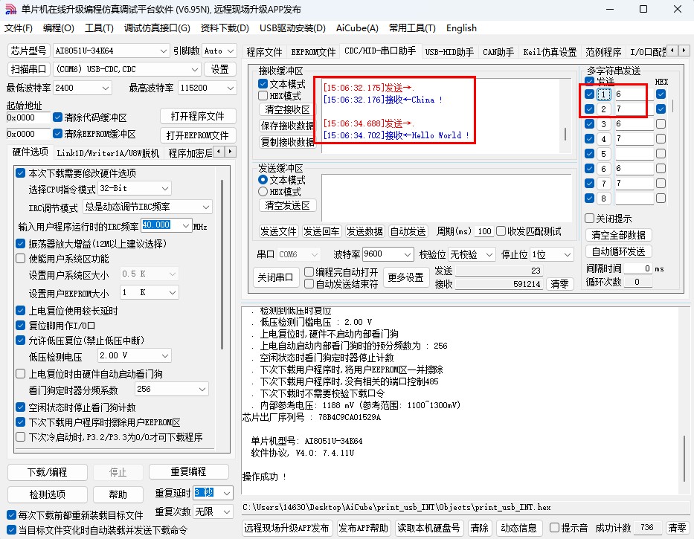
Task: Enable 上电复位时由硬件自动启动看门狗 checkbox
Action: [20, 374]
